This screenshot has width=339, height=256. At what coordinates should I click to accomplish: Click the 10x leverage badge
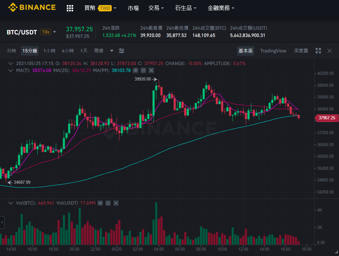tap(46, 32)
